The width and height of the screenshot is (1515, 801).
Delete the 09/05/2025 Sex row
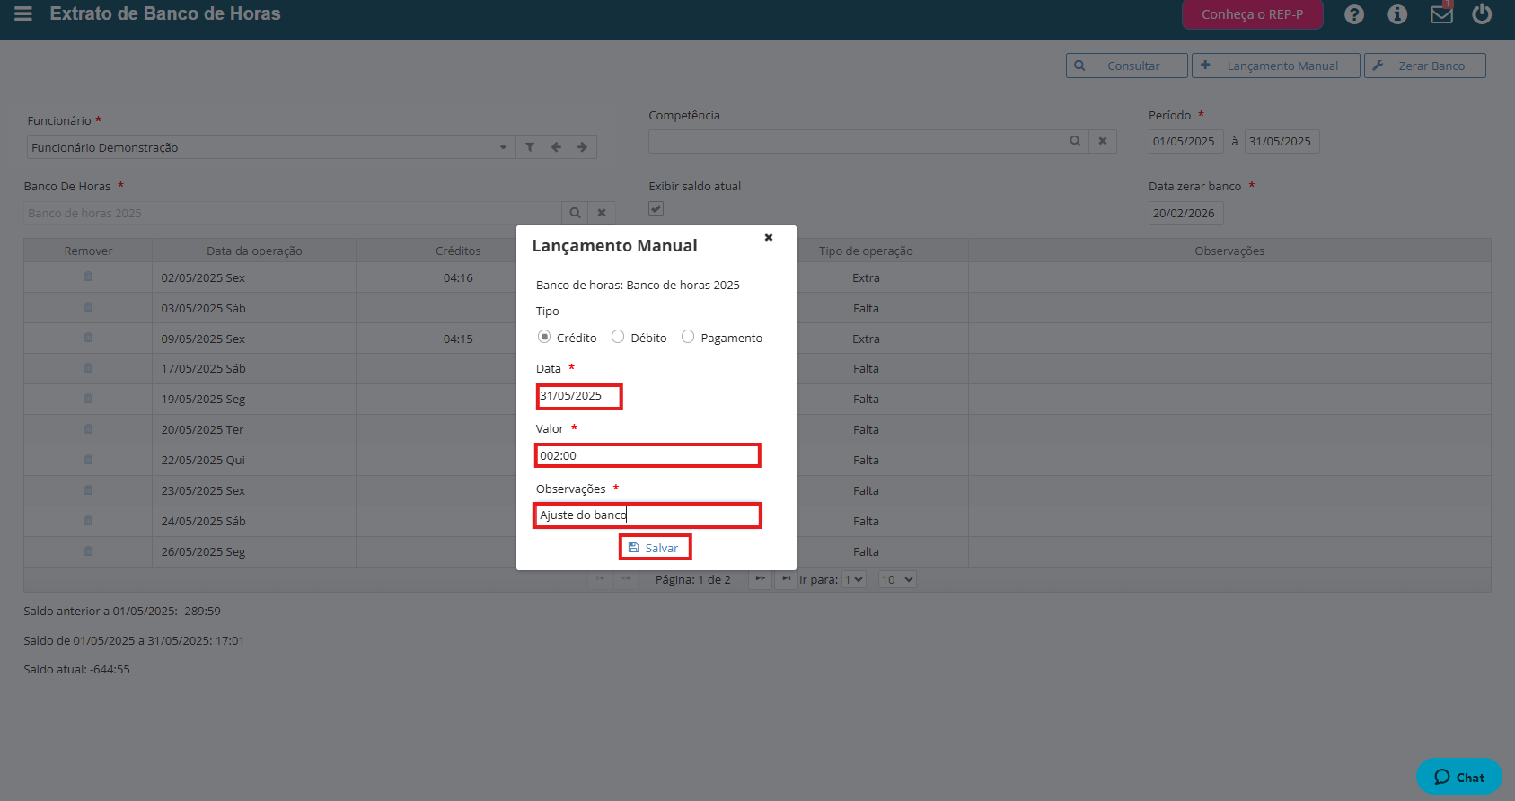(x=88, y=338)
